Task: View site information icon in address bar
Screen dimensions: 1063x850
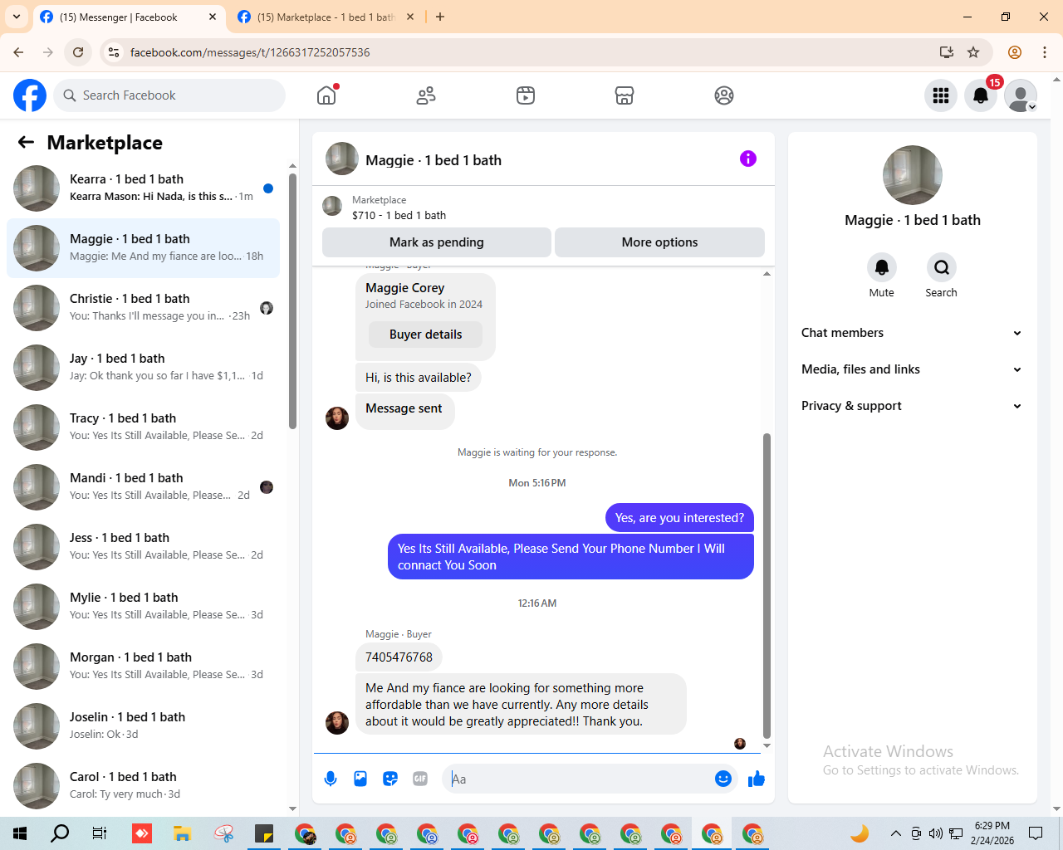Action: (115, 52)
